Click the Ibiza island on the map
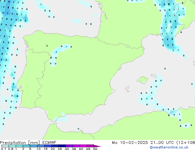This screenshot has height=150, width=195. tap(127, 88)
